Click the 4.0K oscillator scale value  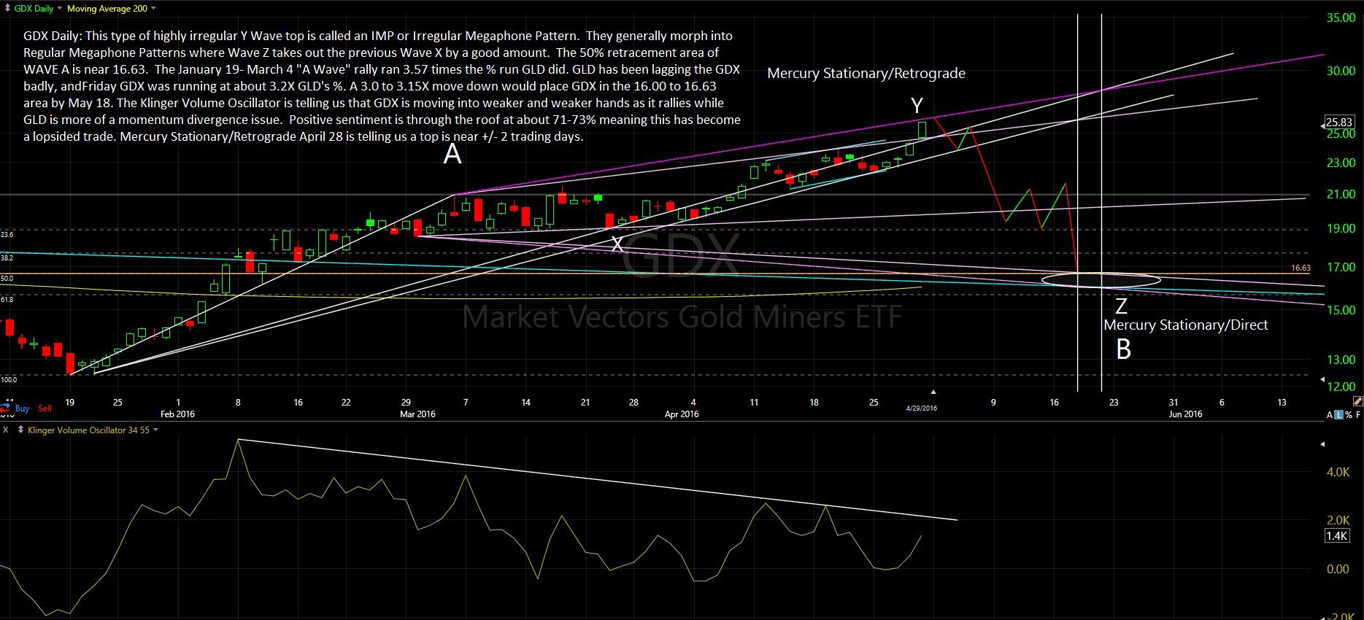coord(1338,473)
